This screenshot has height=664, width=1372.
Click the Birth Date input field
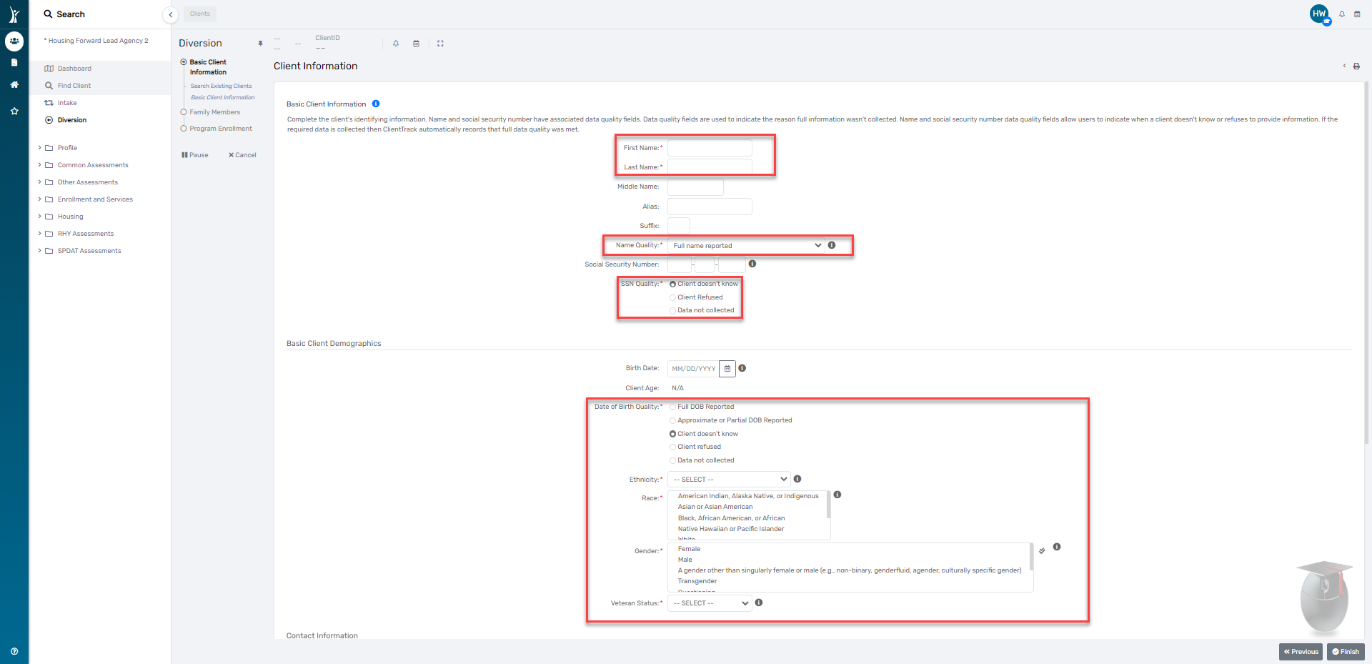point(693,368)
